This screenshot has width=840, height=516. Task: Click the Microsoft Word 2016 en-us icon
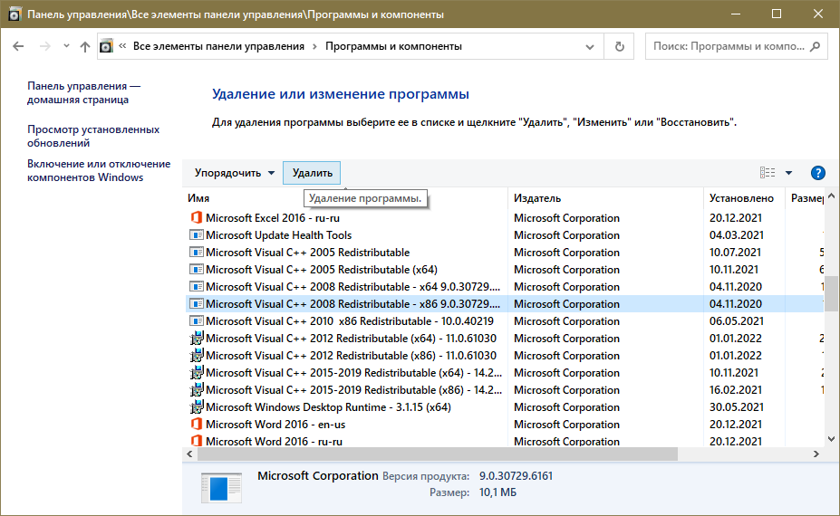196,425
